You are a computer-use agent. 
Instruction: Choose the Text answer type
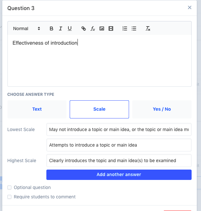[37, 109]
